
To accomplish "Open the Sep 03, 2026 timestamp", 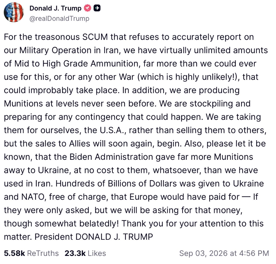I will 224,253.
